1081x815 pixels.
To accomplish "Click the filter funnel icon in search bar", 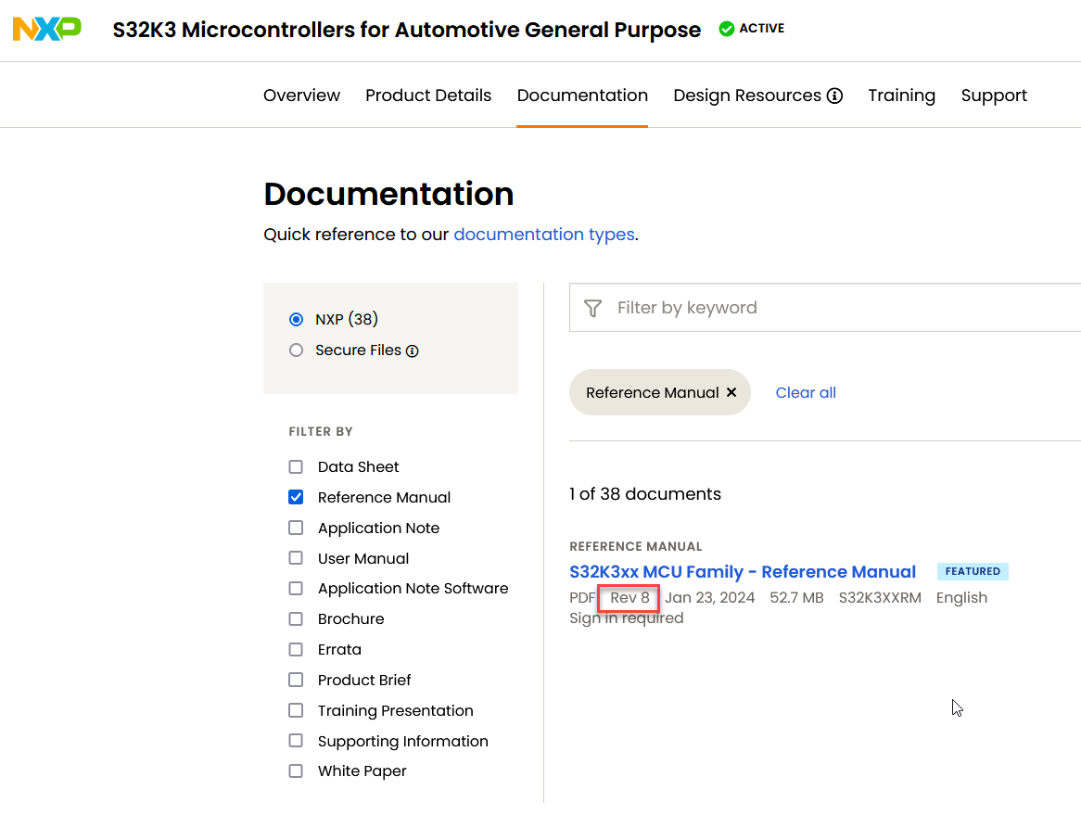I will 592,307.
